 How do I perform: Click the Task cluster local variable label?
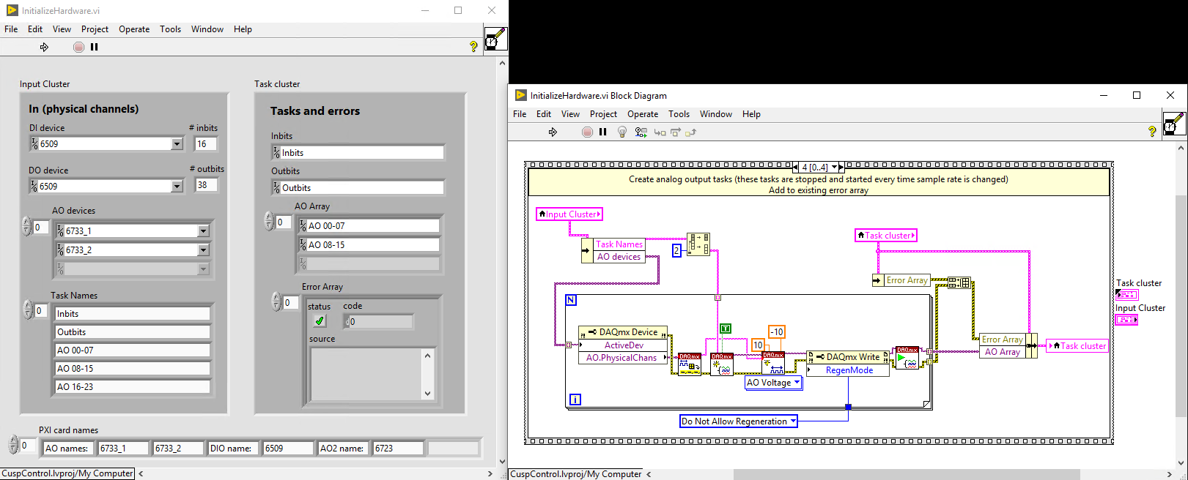[885, 236]
